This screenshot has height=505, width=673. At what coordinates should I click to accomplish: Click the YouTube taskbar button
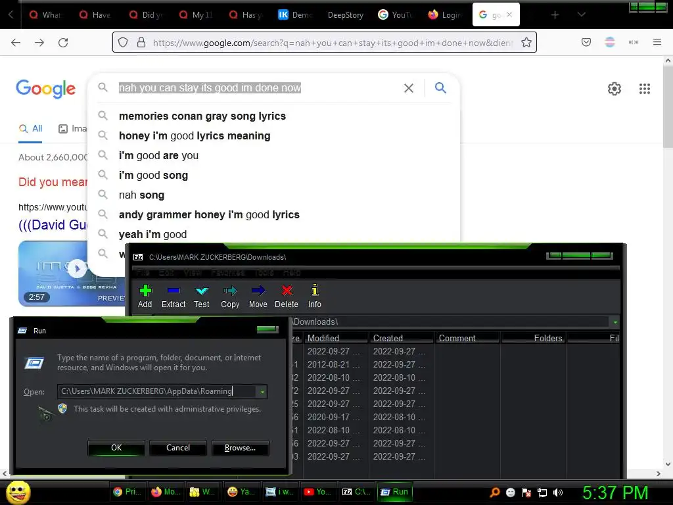click(317, 492)
